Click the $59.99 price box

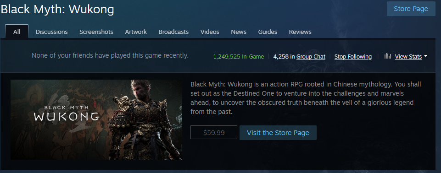214,132
